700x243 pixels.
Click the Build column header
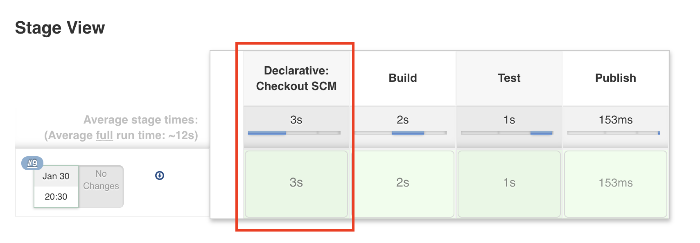[x=403, y=78]
